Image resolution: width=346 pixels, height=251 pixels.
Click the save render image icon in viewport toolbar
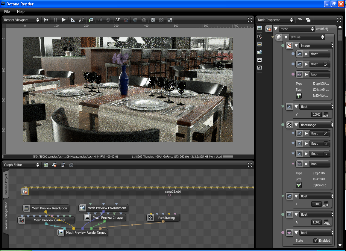pyautogui.click(x=91, y=20)
